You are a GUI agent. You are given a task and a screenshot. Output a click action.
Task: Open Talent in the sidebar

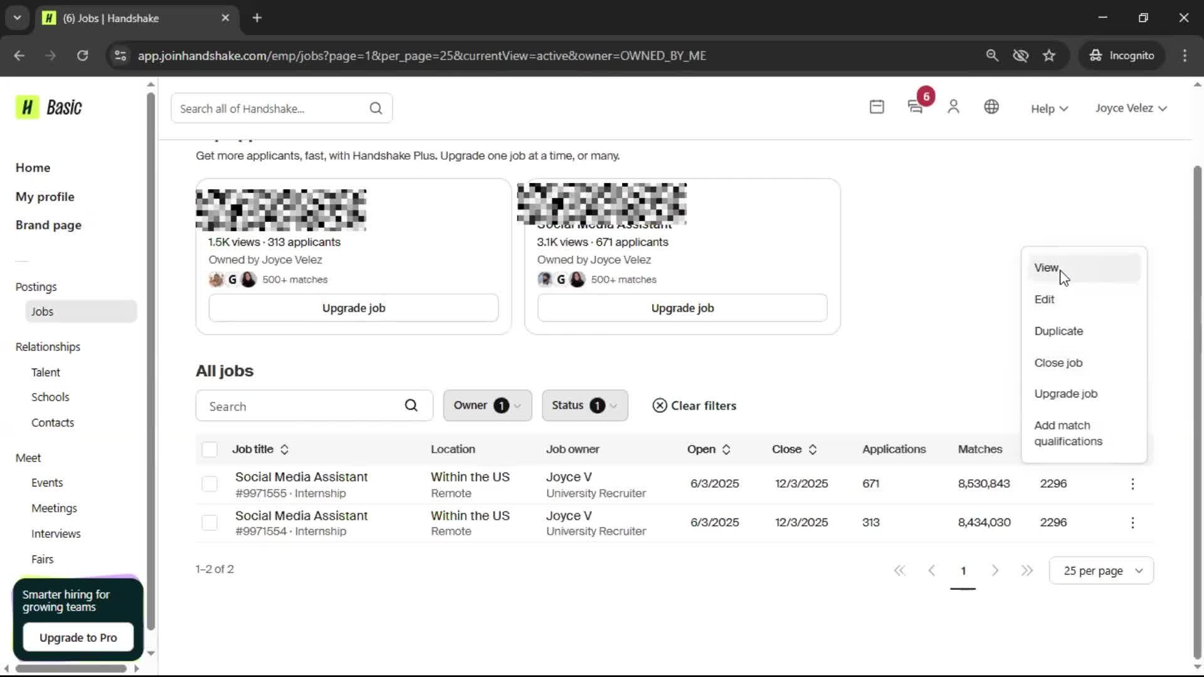(46, 372)
